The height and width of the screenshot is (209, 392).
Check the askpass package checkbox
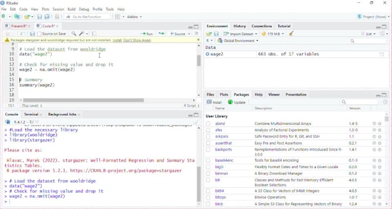tap(208, 136)
